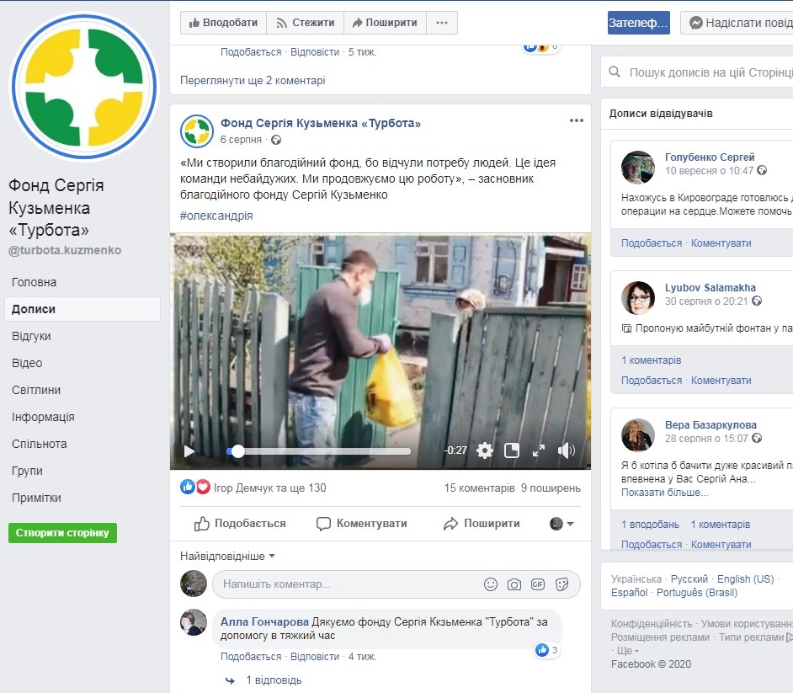Attach a photo with the camera icon
Screen dimensions: 793x693
tap(514, 584)
